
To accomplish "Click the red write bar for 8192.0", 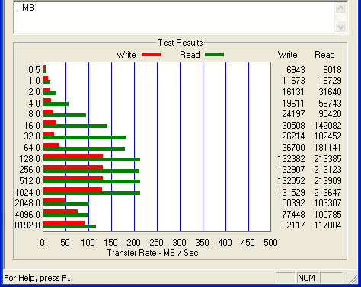I will point(64,223).
